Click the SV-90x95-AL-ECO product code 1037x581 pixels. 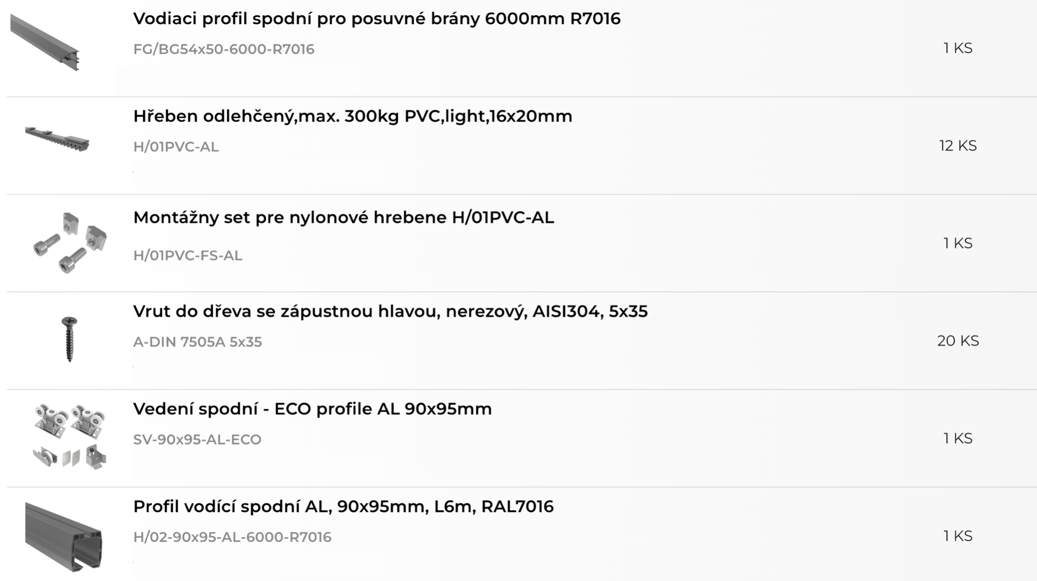(x=197, y=439)
